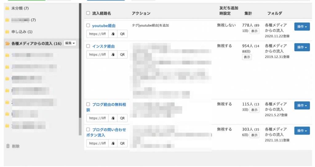Check the youtube経由 row checkbox
Screen dimensions: 315x167
pos(88,26)
